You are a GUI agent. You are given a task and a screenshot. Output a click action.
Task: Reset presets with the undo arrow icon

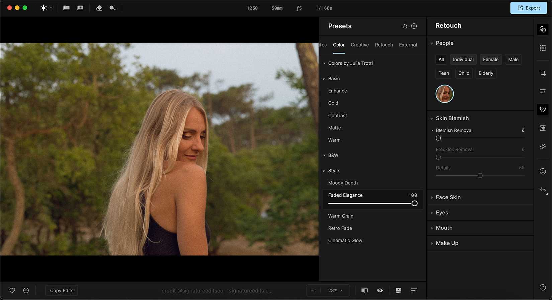click(x=405, y=26)
